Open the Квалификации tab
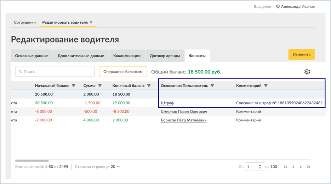This screenshot has width=331, height=184. [x=127, y=56]
